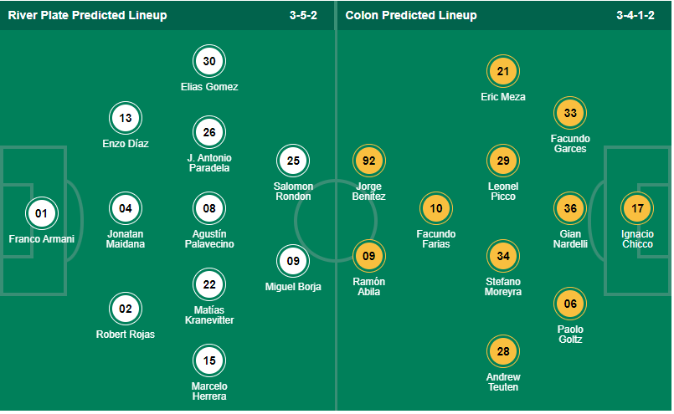Select Salomon Rondon's number 25 badge

(x=293, y=161)
